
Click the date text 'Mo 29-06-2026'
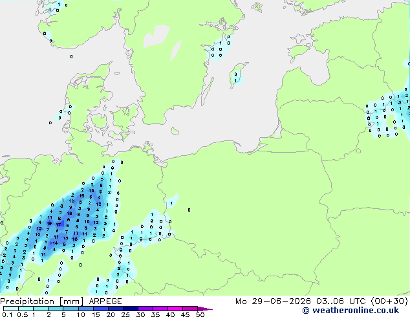coord(273,301)
